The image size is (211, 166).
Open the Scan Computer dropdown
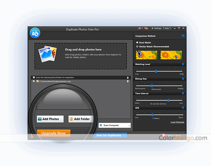coord(115,125)
